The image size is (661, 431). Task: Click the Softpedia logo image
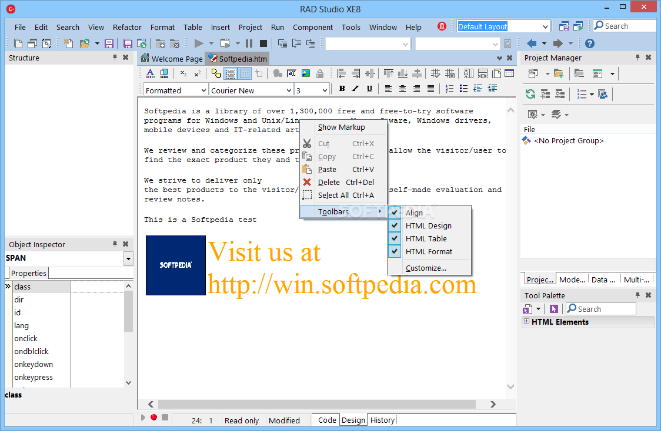(176, 265)
